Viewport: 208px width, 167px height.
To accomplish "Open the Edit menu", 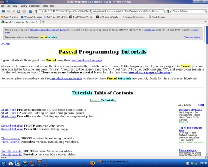I will point(8,6).
